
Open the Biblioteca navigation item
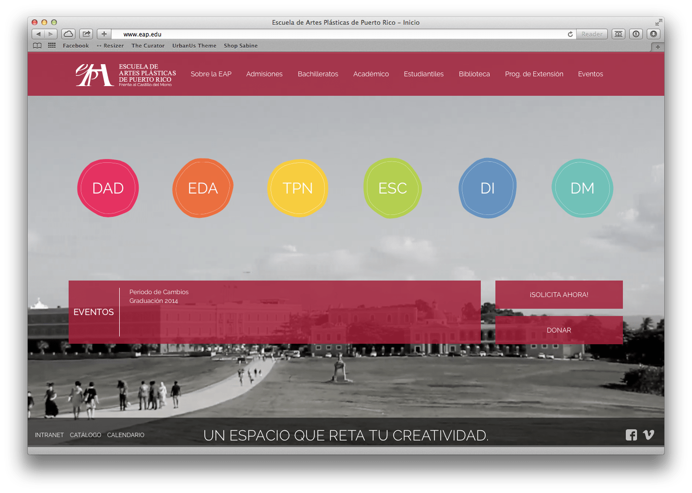point(474,74)
